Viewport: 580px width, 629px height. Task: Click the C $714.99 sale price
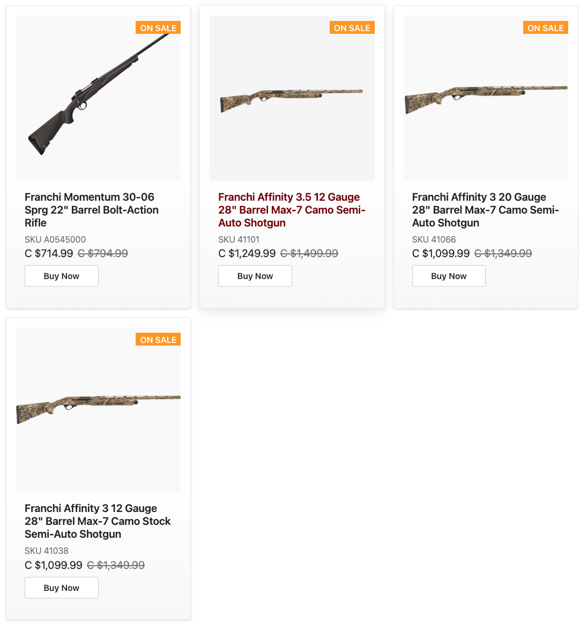click(x=49, y=253)
